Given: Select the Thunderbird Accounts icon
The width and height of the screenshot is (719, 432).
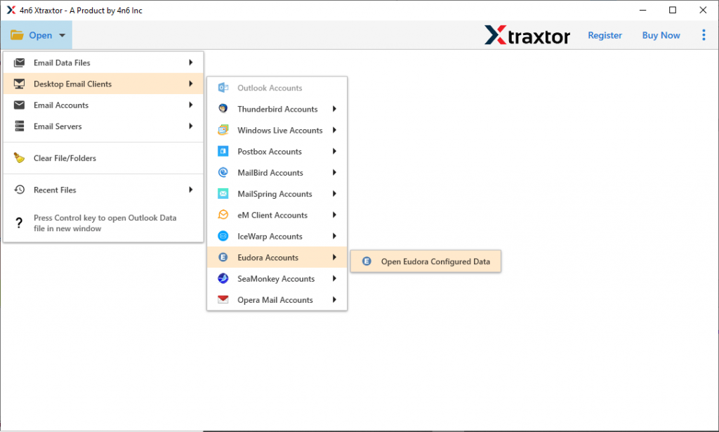Looking at the screenshot, I should point(223,109).
